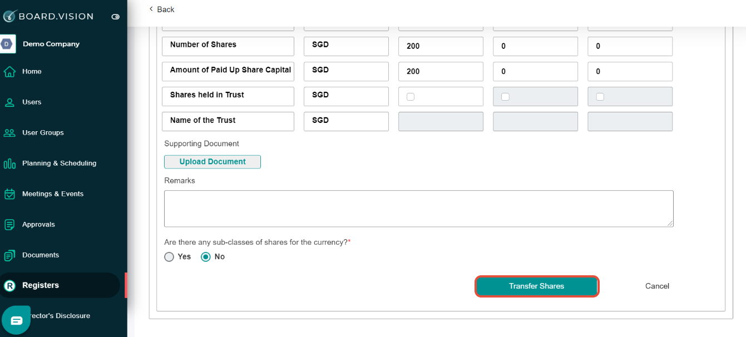Open the chat support bubble
The height and width of the screenshot is (337, 746).
(x=16, y=320)
